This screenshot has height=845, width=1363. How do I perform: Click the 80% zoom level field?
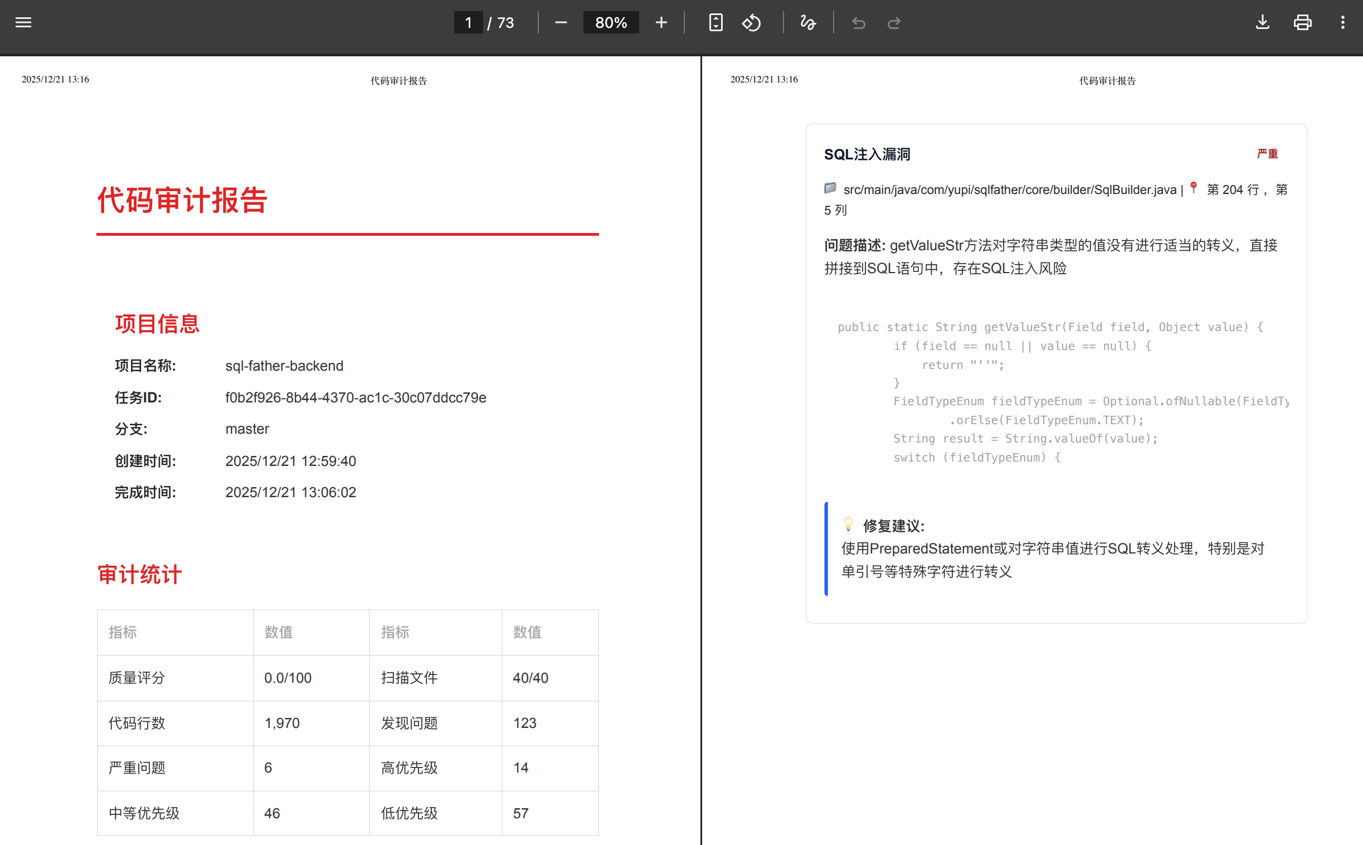point(611,22)
